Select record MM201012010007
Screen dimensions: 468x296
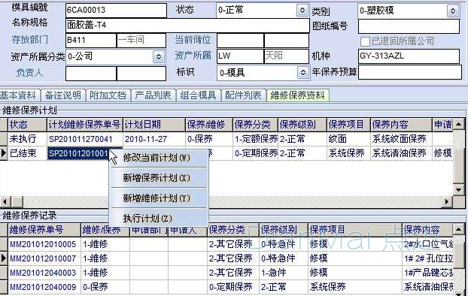click(44, 258)
